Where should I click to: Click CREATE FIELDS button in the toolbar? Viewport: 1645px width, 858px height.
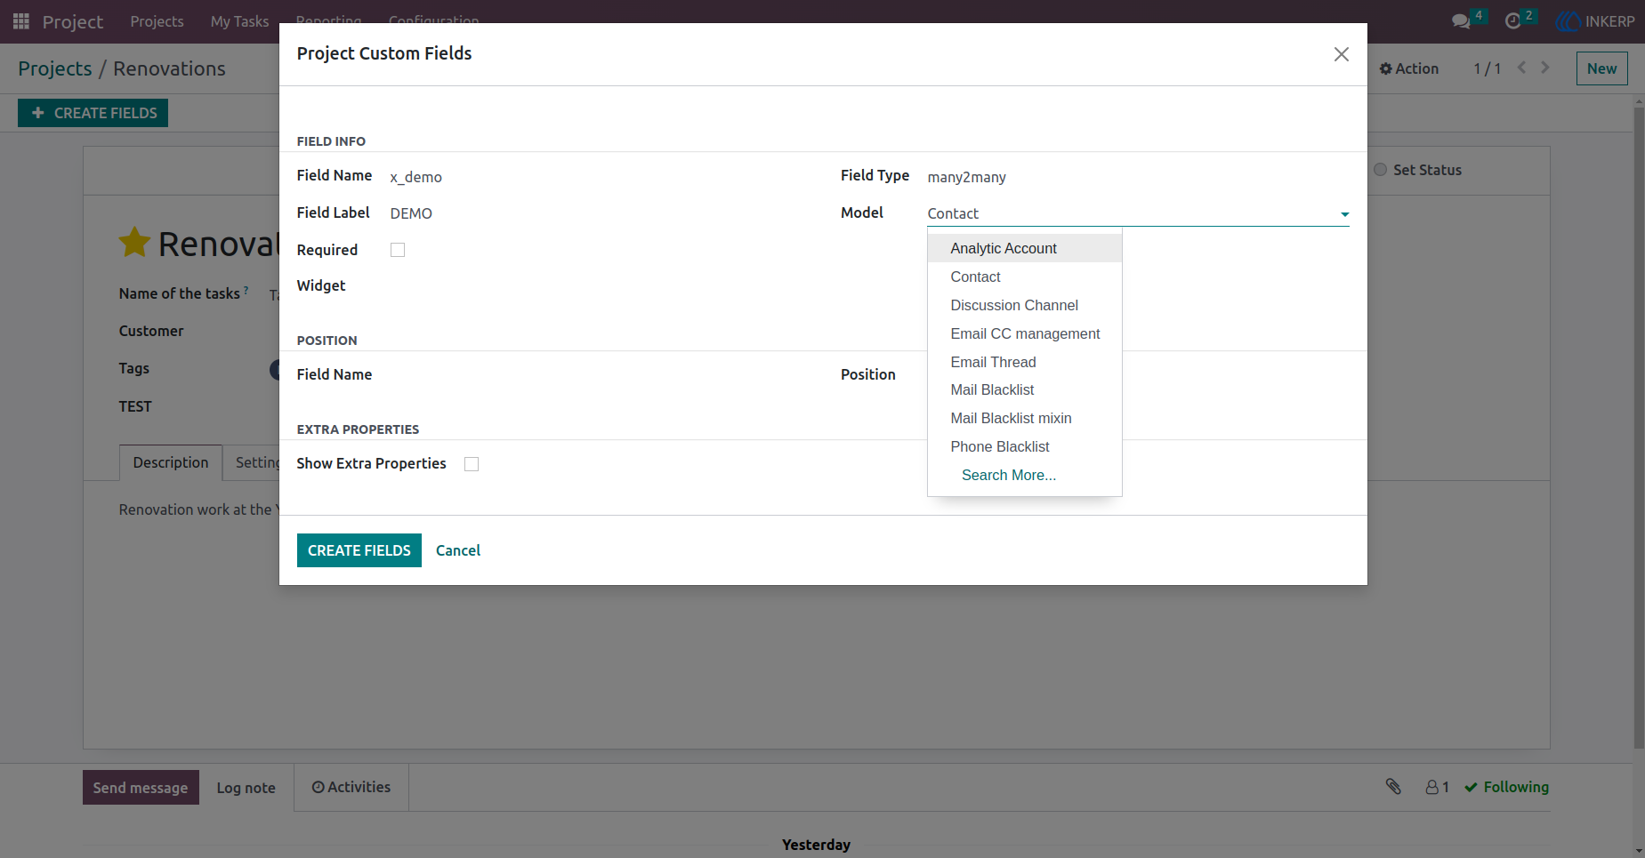tap(93, 113)
